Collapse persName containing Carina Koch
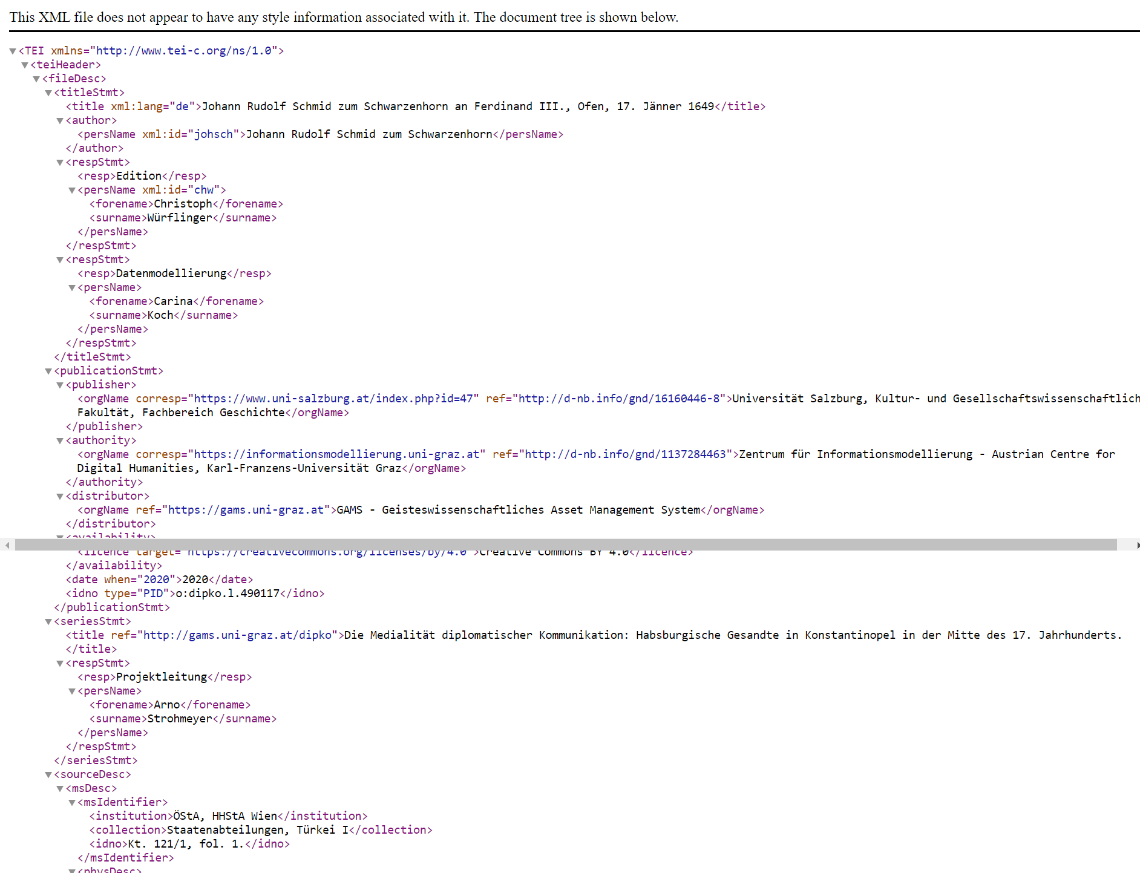This screenshot has height=873, width=1140. (x=72, y=287)
